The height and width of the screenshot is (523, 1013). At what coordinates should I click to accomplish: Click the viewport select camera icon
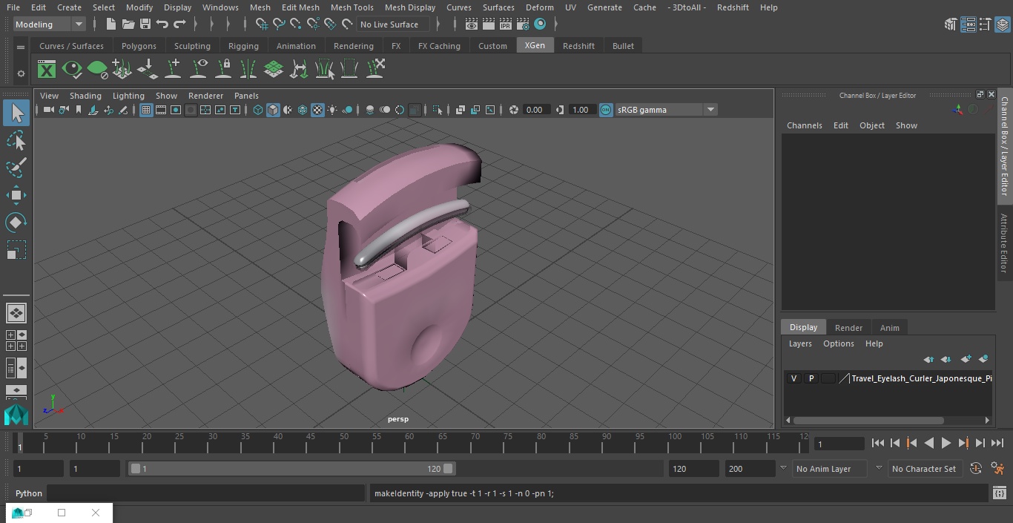point(48,110)
